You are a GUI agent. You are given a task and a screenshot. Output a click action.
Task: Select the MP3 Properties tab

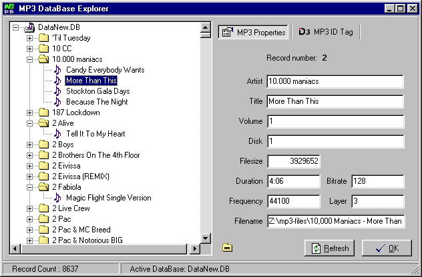pos(253,32)
